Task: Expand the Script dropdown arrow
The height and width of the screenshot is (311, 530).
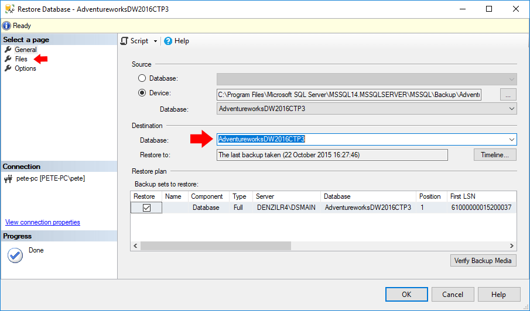Action: click(155, 41)
